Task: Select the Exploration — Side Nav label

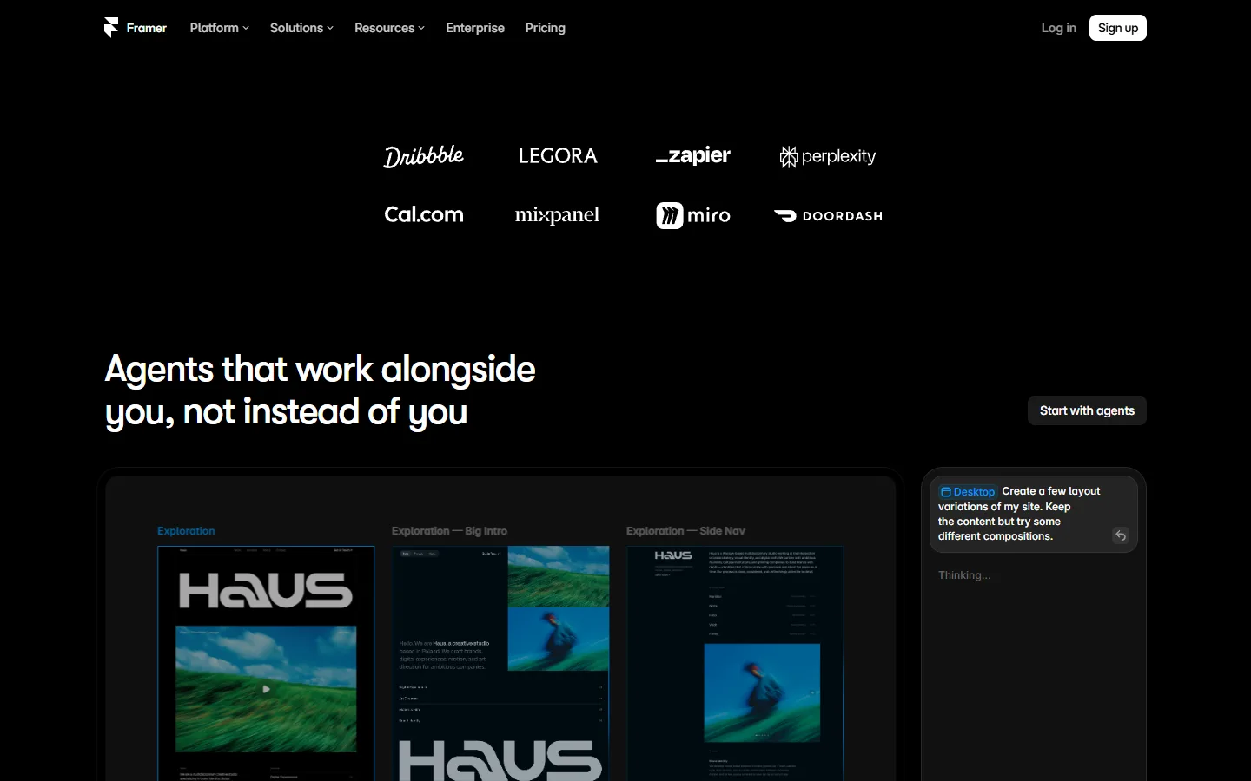Action: click(x=685, y=531)
